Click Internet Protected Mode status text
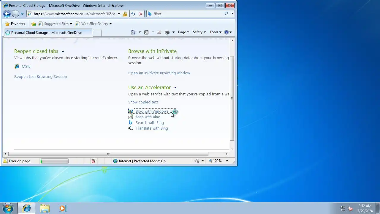Viewport: 380px width, 214px height. (x=142, y=161)
